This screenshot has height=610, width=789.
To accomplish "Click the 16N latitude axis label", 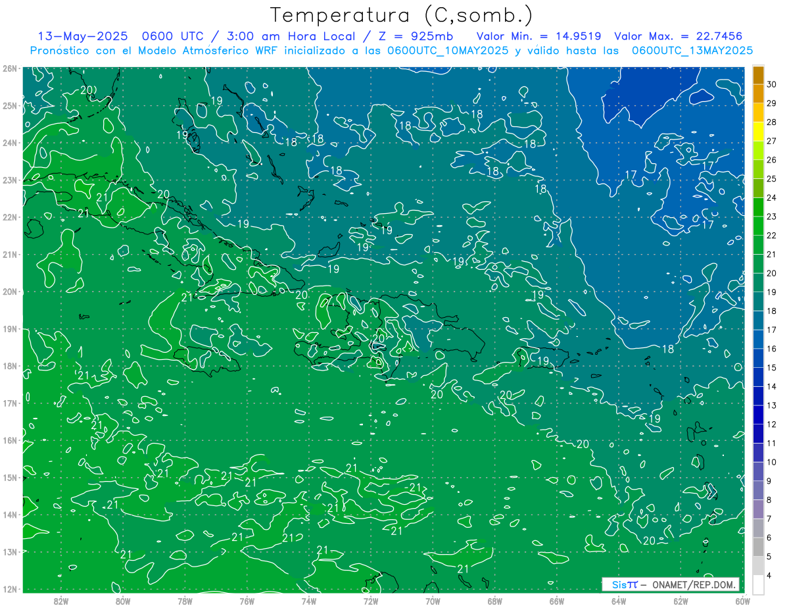I will click(10, 440).
